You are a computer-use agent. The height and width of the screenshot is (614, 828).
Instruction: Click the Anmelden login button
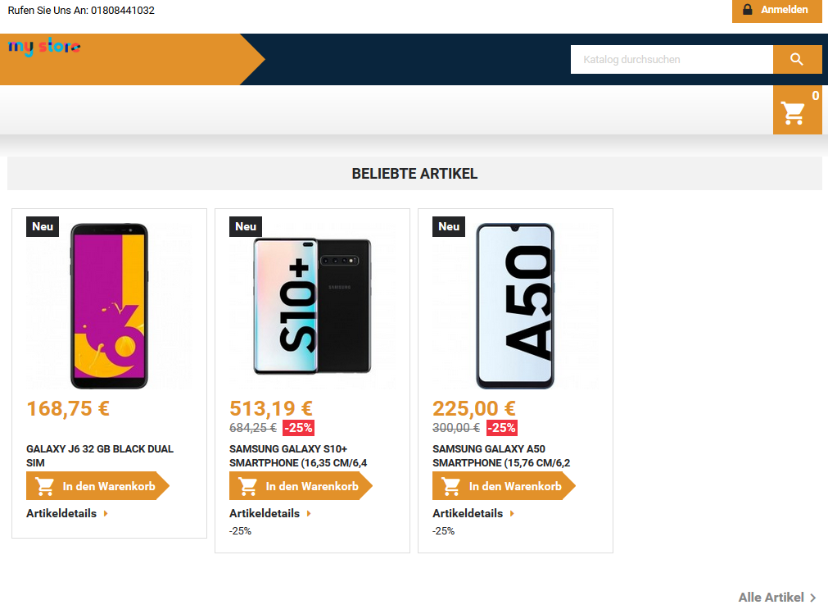coord(776,11)
